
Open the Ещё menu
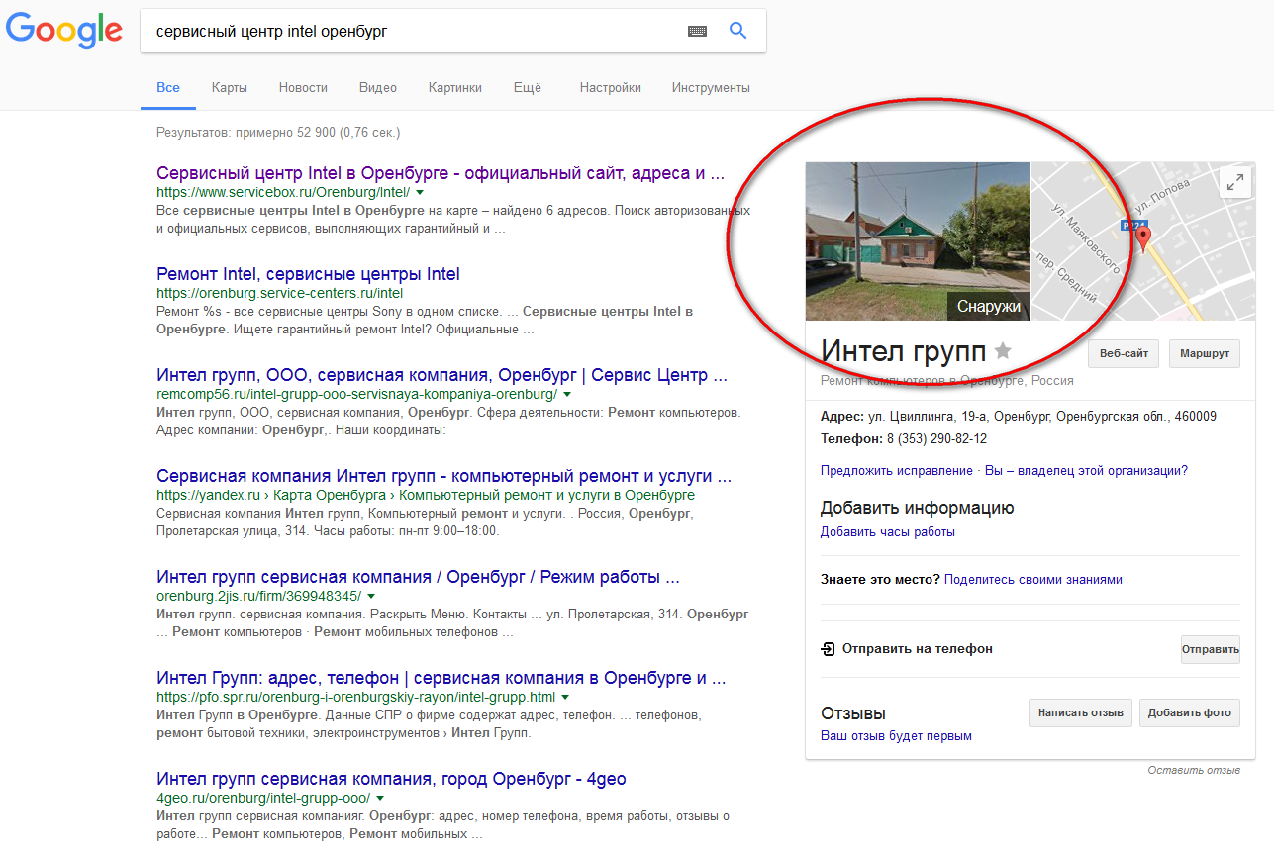528,87
